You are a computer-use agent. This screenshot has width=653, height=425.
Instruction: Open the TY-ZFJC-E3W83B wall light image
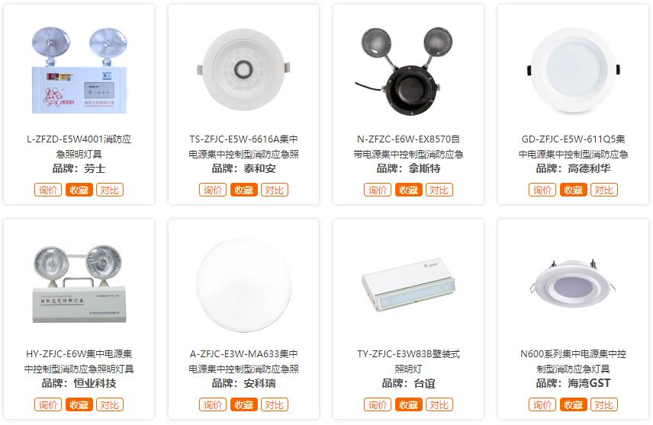point(409,284)
